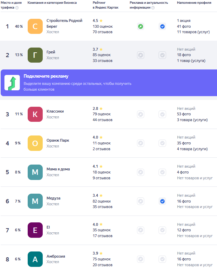The image size is (217, 272).
Task: Click the grey verification checkmark in Оранж Парк row
Action: click(162, 143)
